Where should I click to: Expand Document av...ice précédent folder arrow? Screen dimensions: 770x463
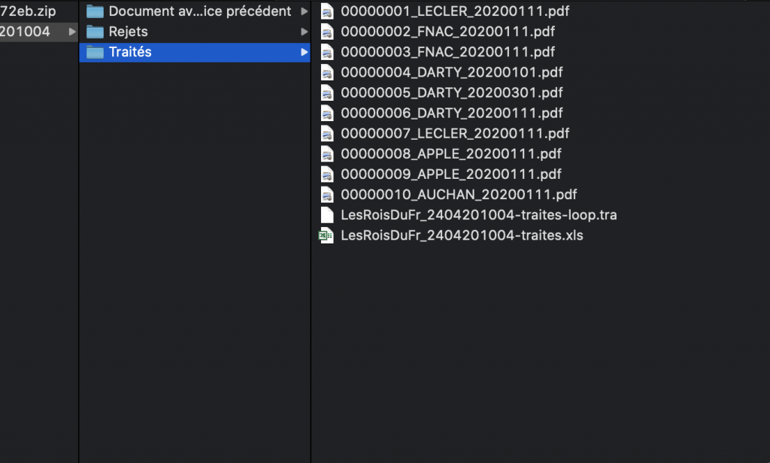pyautogui.click(x=305, y=11)
